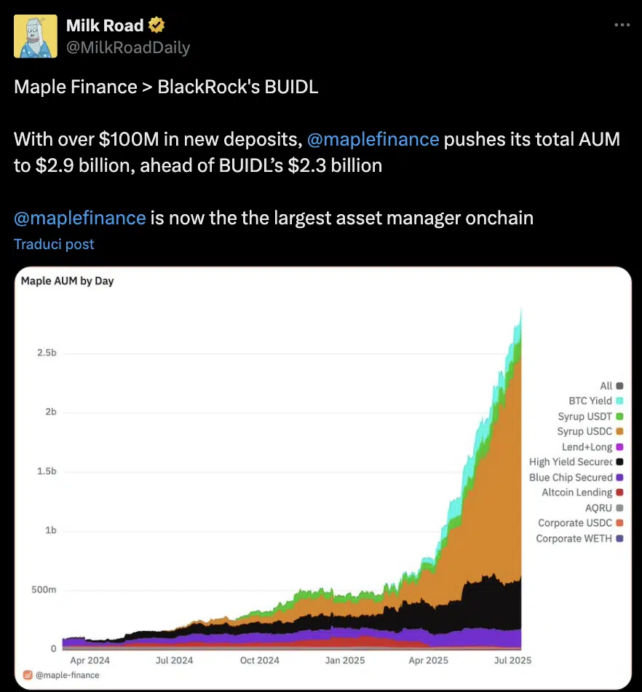Click the first @maplefinance mention

373,138
